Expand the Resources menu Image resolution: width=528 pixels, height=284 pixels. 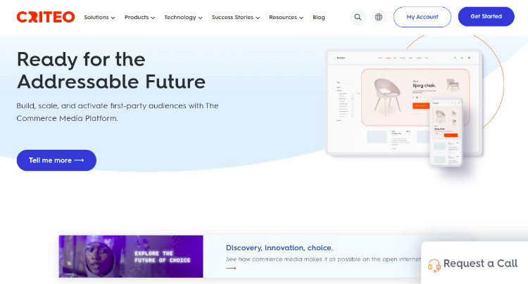[x=287, y=17]
